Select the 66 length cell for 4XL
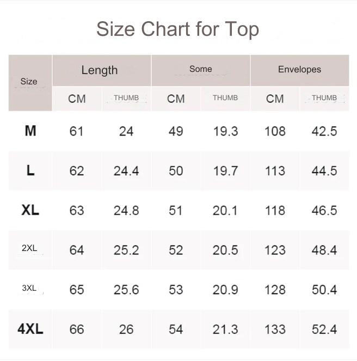 (x=77, y=329)
